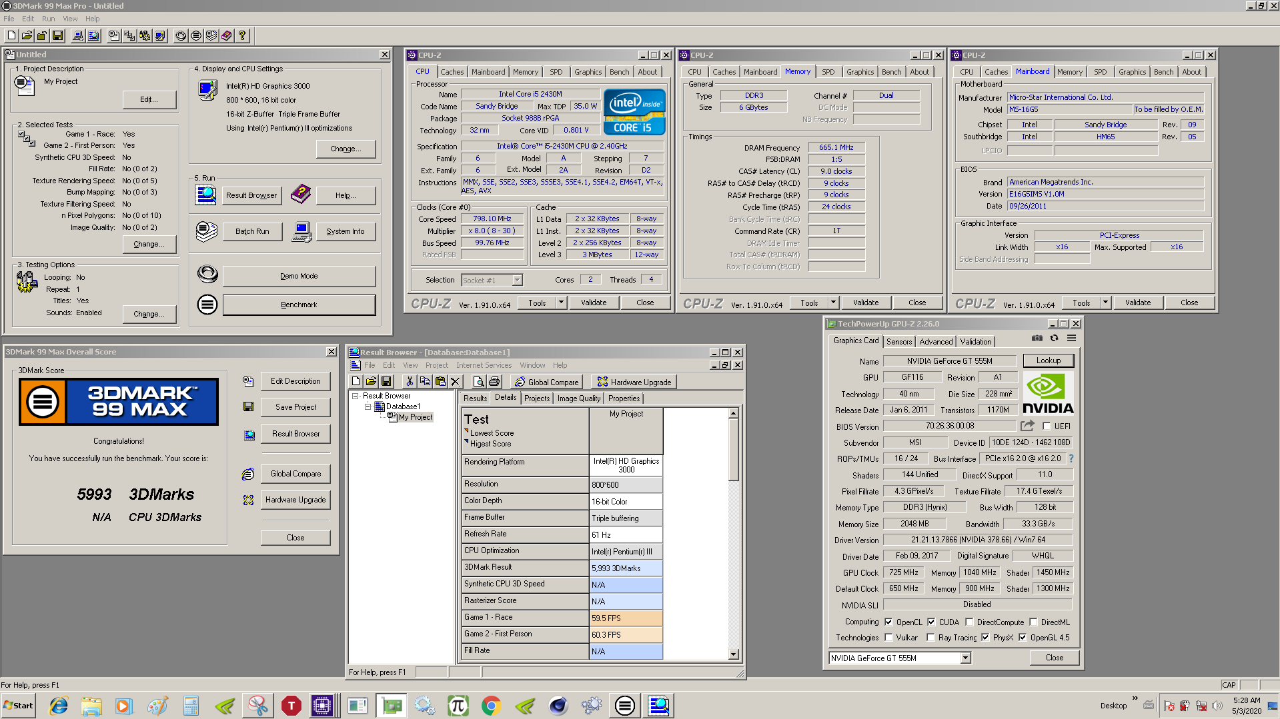The width and height of the screenshot is (1280, 719).
Task: Toggle the Vulkan checkbox
Action: (x=888, y=637)
